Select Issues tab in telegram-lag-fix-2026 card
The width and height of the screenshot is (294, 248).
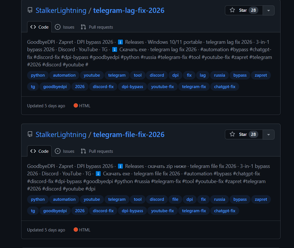tap(65, 27)
